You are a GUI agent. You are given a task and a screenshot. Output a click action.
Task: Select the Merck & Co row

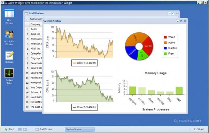pos(33,97)
